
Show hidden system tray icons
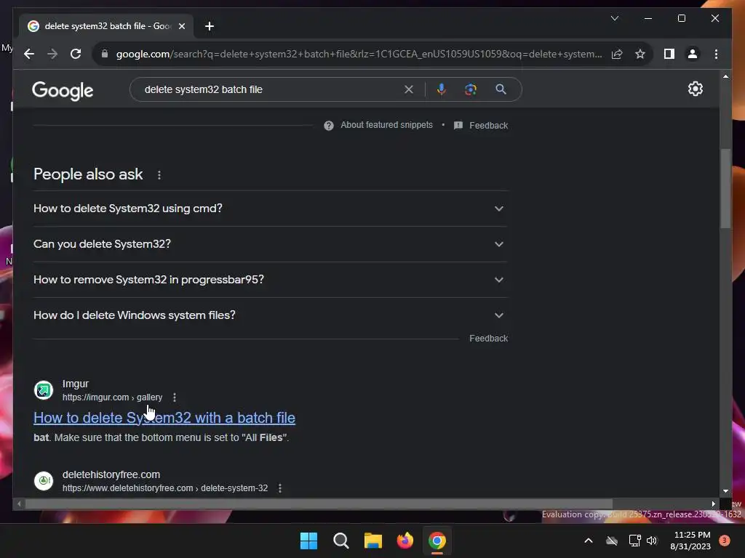point(588,541)
